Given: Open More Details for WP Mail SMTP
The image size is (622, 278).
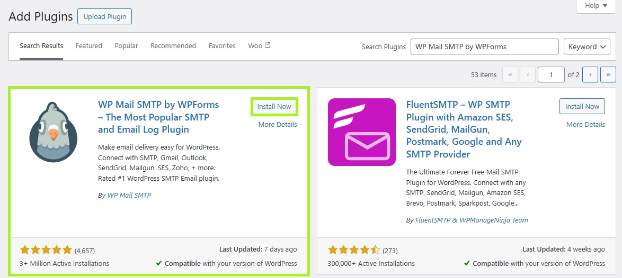Looking at the screenshot, I should [278, 125].
